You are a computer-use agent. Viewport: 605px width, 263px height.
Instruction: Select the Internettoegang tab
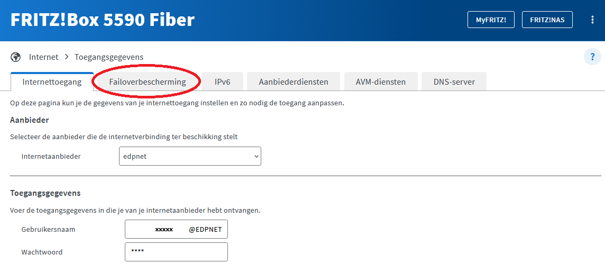point(52,82)
